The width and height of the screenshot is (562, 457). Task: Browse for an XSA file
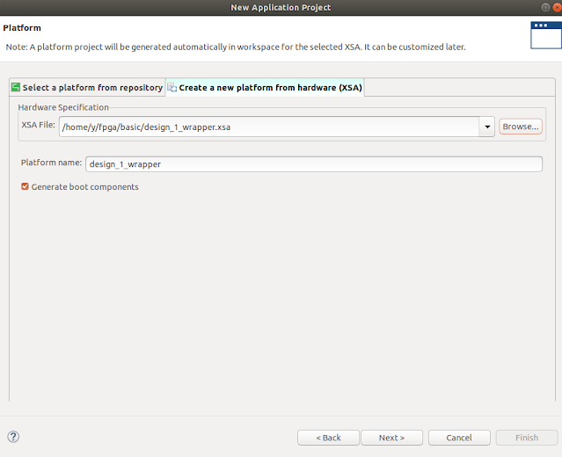(x=521, y=127)
